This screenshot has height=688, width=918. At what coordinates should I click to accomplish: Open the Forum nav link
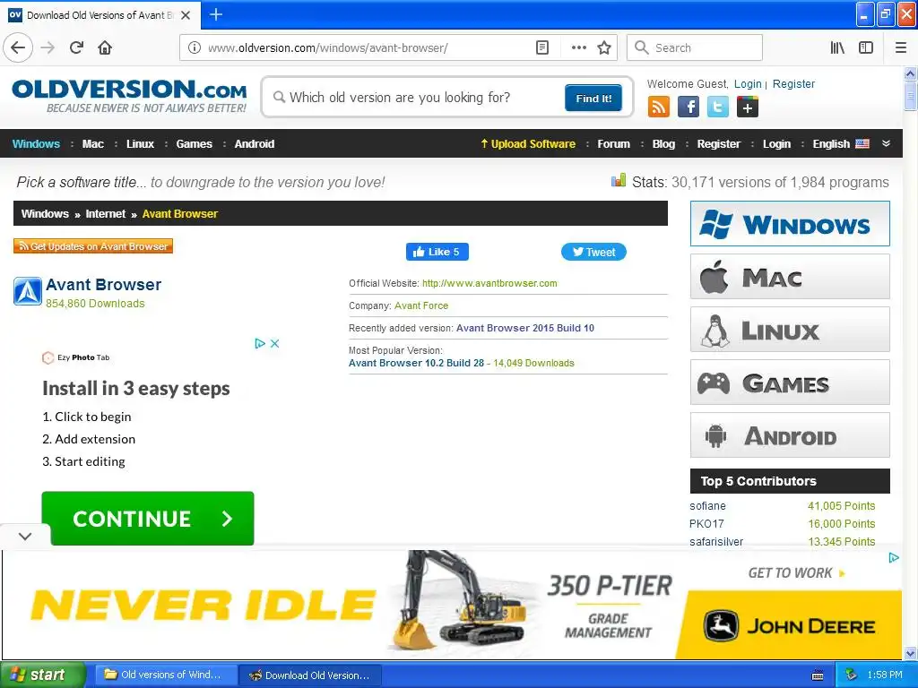[613, 144]
